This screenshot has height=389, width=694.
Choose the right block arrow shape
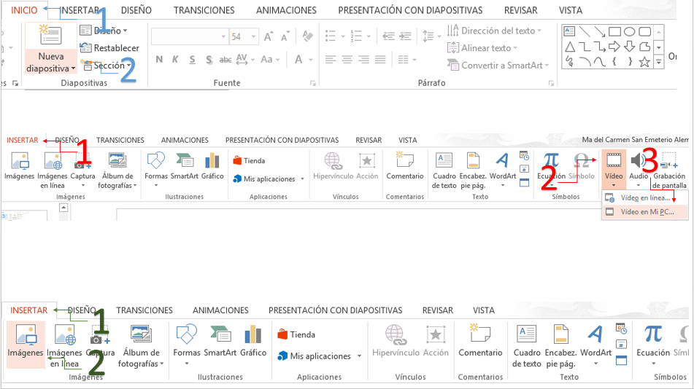(x=614, y=47)
